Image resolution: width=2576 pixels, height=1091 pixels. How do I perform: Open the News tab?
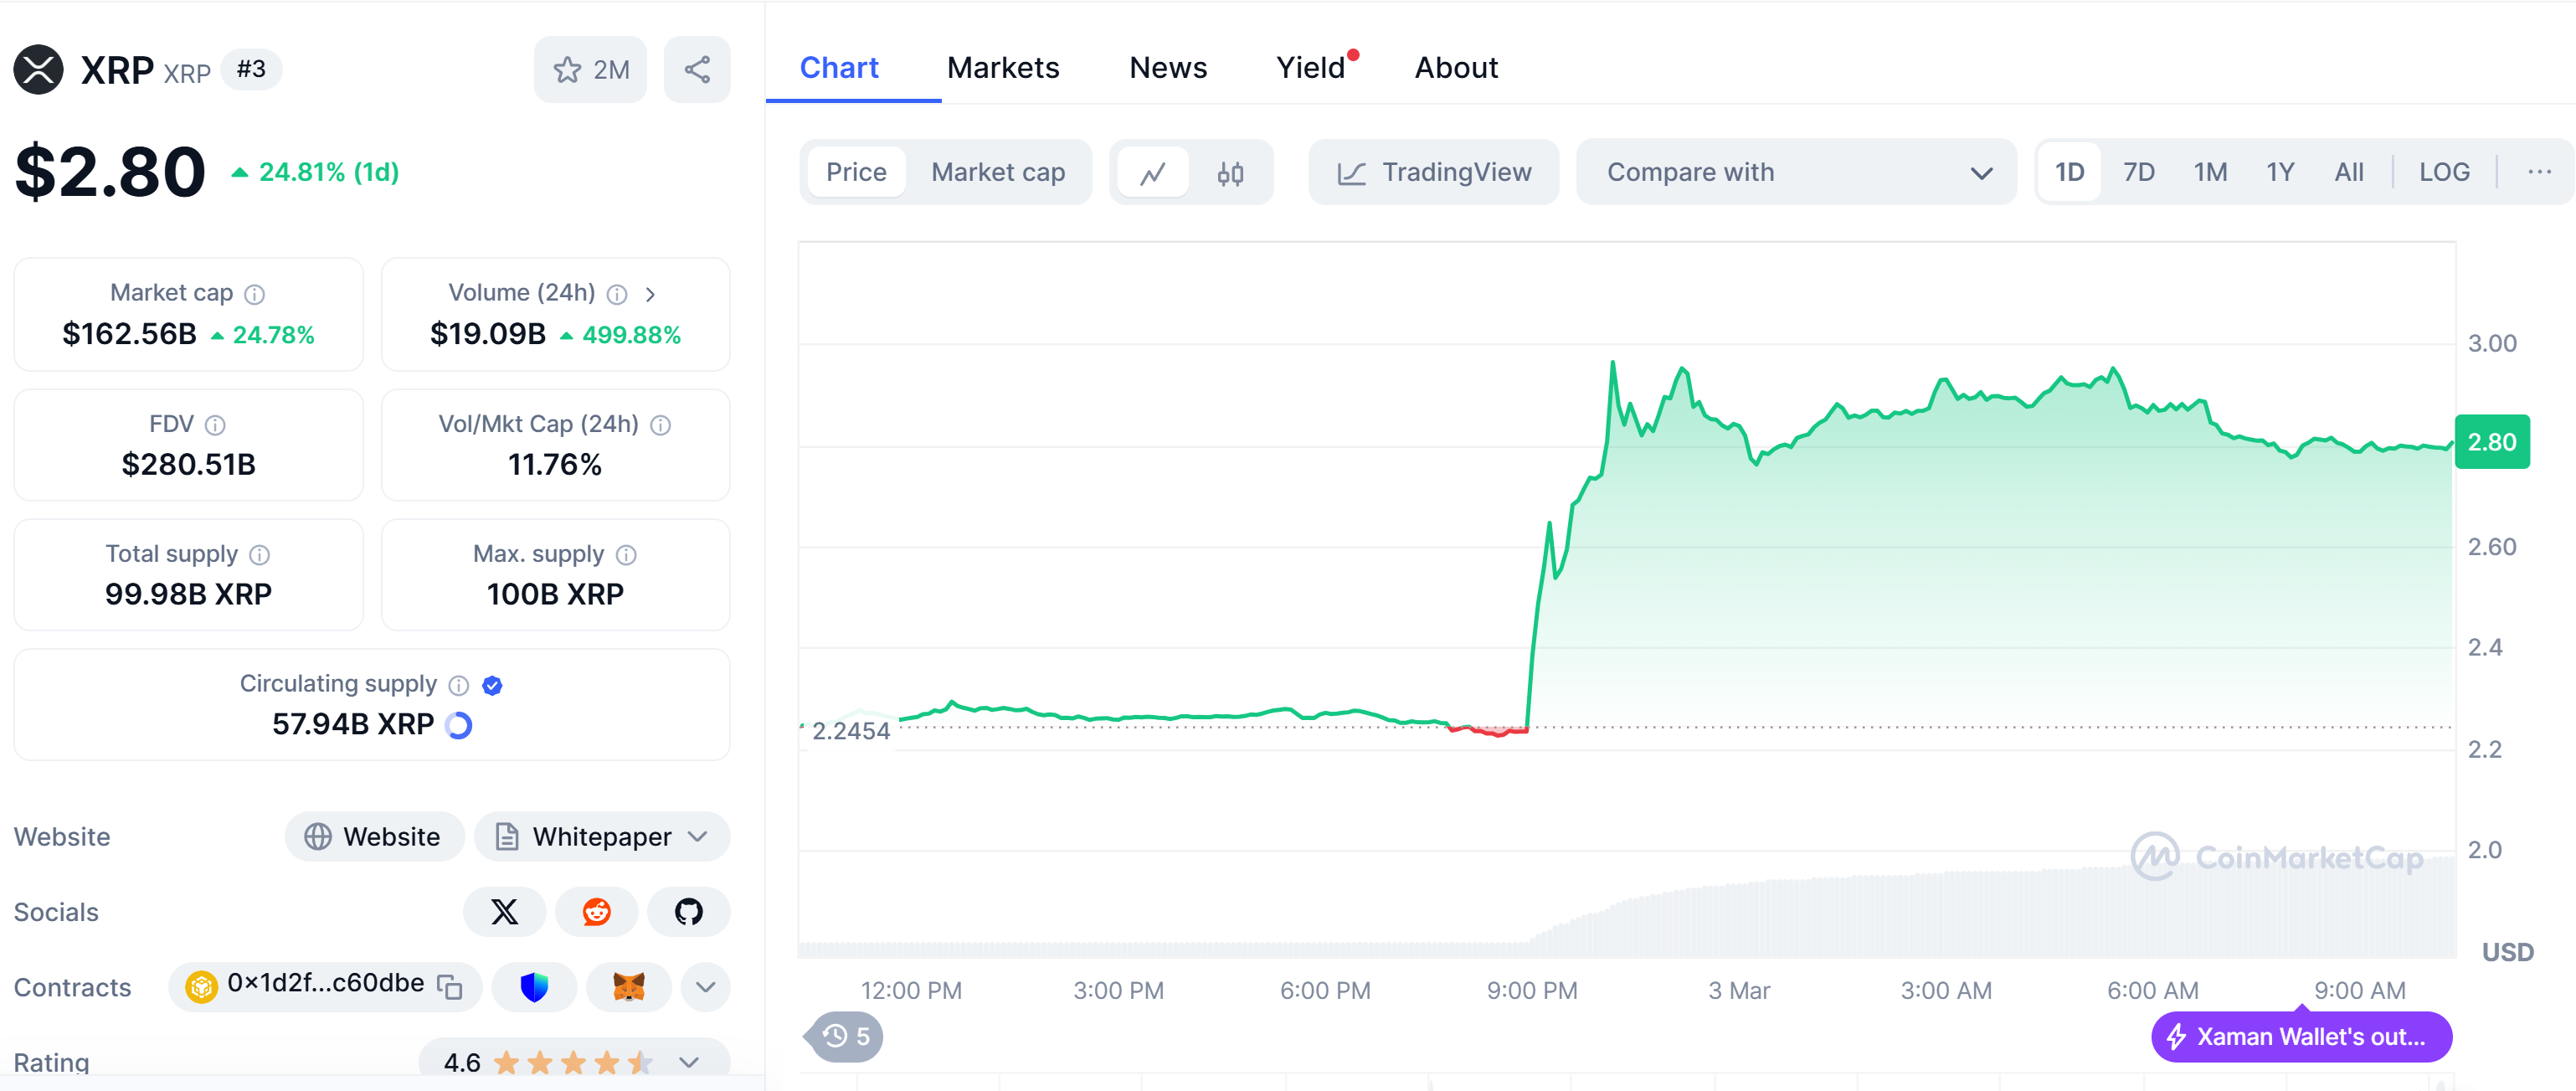pyautogui.click(x=1167, y=67)
